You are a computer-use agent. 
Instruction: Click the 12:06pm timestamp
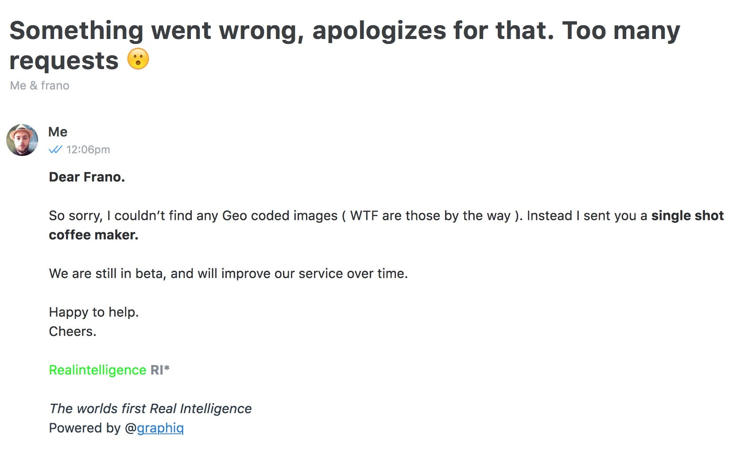[88, 150]
